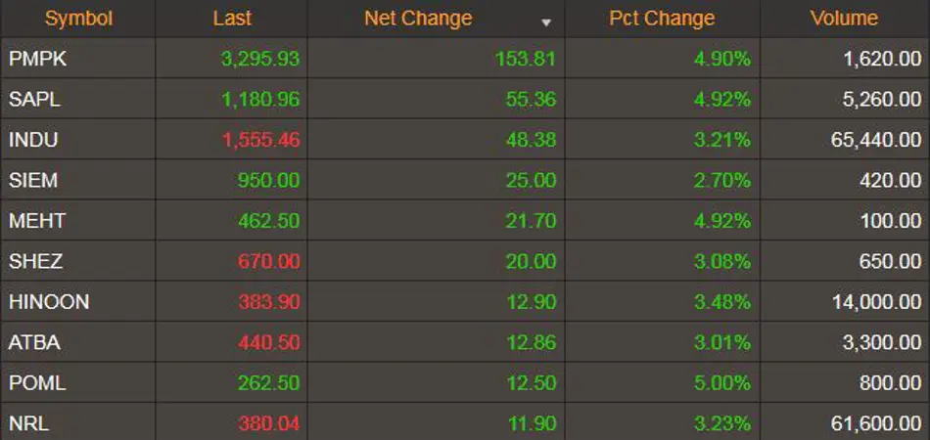Sort by the Pct Change column header

pyautogui.click(x=662, y=19)
